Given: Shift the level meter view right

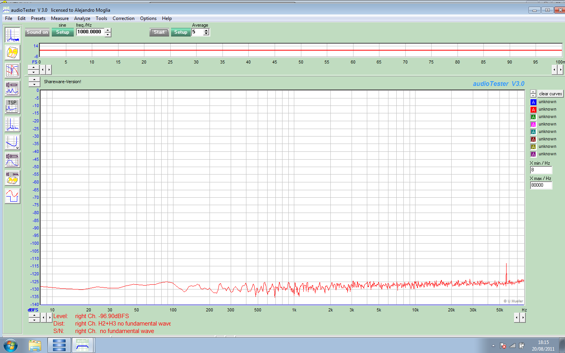Looking at the screenshot, I should (x=49, y=69).
